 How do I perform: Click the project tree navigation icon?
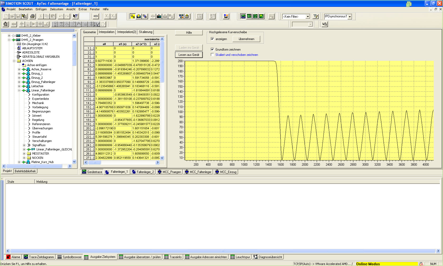pos(325,24)
